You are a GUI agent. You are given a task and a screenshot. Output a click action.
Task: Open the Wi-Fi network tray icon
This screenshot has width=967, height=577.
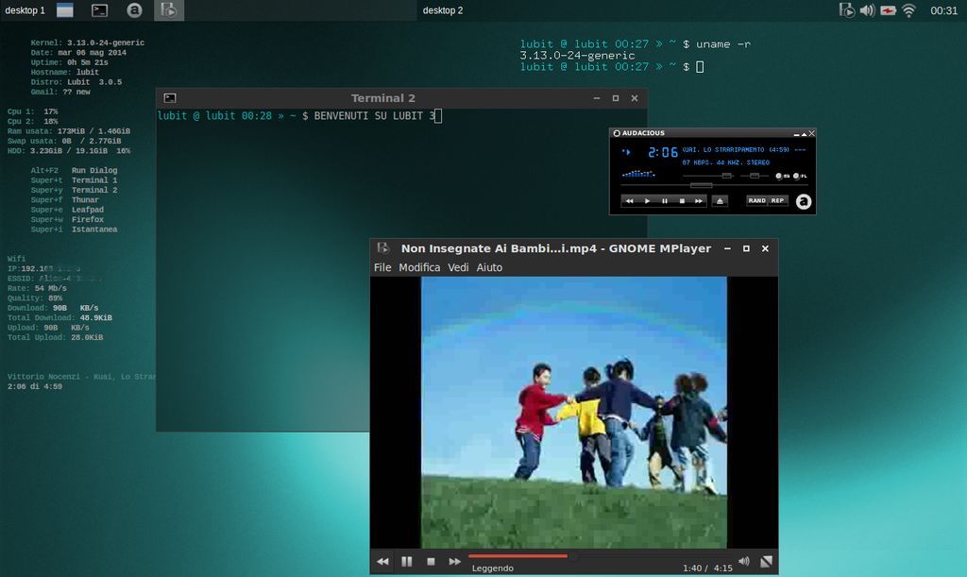tap(908, 10)
